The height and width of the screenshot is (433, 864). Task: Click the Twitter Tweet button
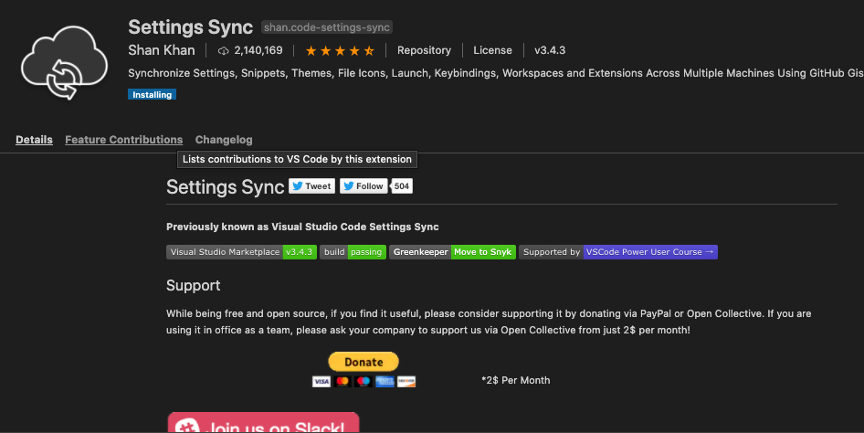pyautogui.click(x=311, y=186)
